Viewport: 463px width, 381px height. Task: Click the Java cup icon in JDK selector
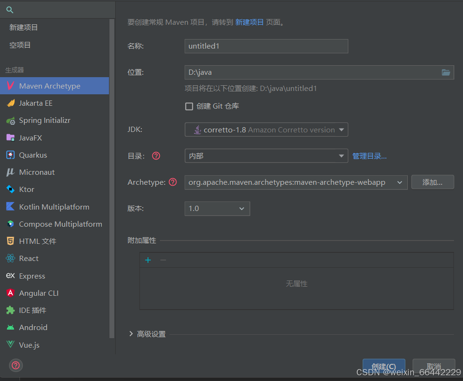(197, 130)
